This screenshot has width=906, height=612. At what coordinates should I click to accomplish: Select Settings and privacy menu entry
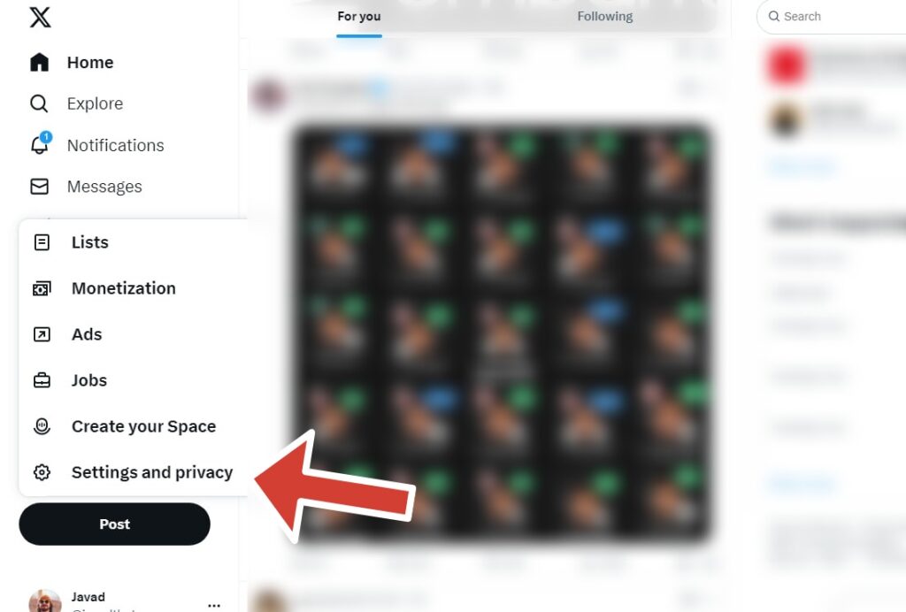tap(134, 472)
